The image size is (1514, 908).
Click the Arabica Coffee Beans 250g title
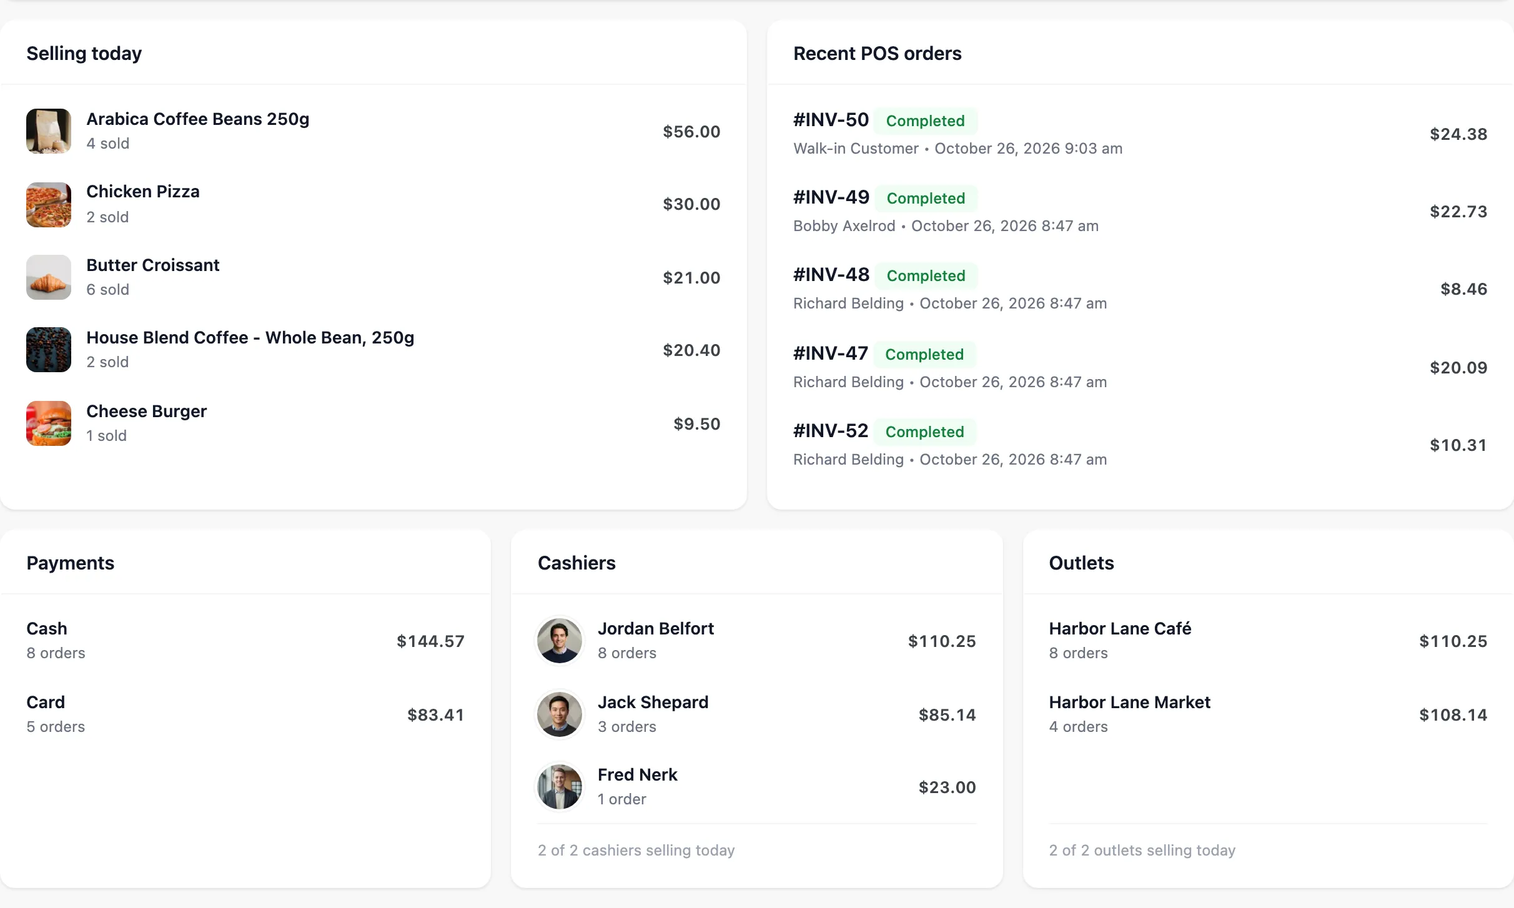pos(198,119)
